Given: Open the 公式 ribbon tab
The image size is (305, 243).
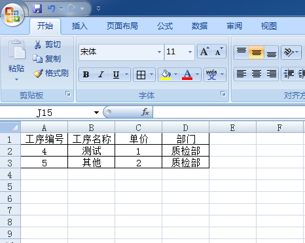Looking at the screenshot, I should tap(165, 26).
